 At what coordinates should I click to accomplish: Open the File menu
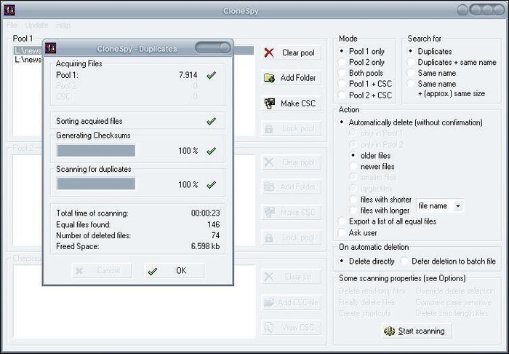tap(12, 25)
